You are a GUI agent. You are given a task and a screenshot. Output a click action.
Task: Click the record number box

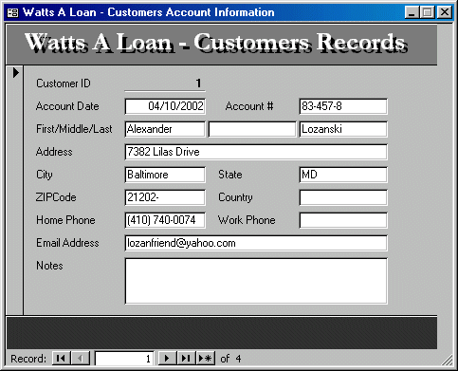coord(124,359)
